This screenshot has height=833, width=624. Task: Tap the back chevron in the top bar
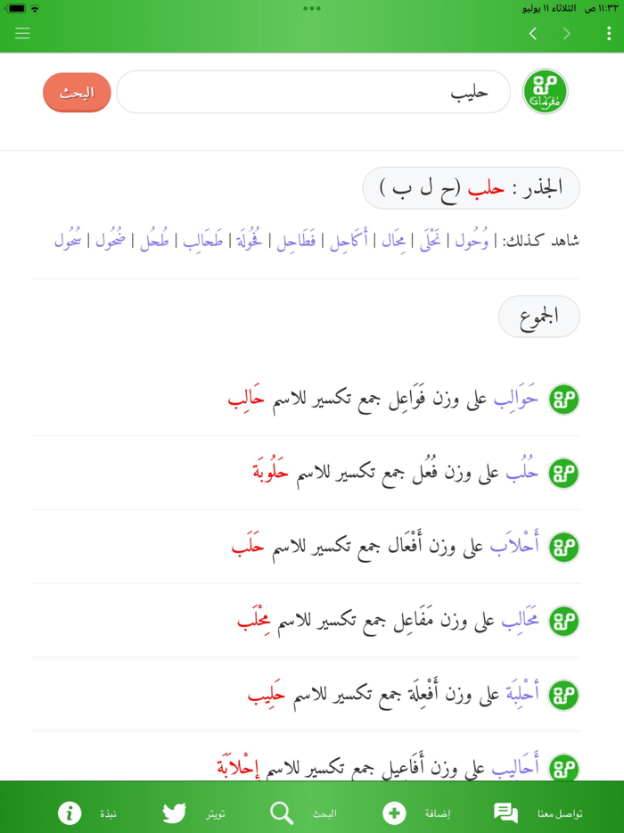pos(533,33)
